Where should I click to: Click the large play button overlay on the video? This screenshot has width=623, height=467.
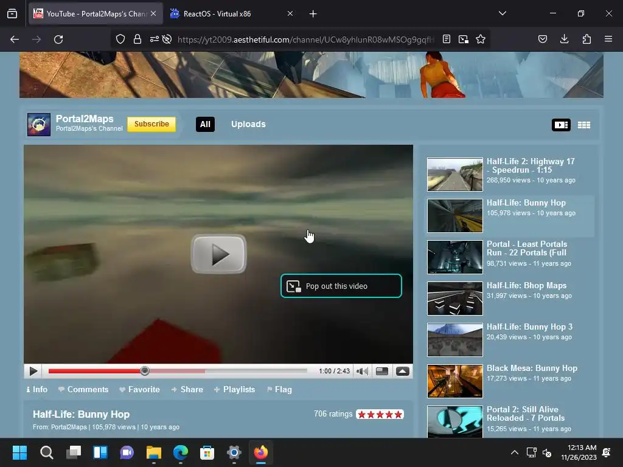(218, 254)
